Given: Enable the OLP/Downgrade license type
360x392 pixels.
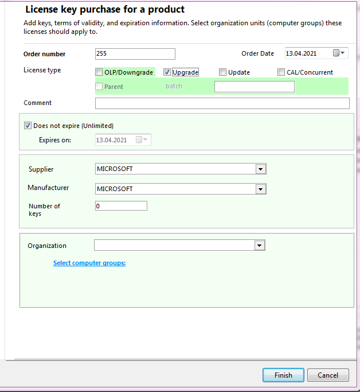Looking at the screenshot, I should [99, 72].
